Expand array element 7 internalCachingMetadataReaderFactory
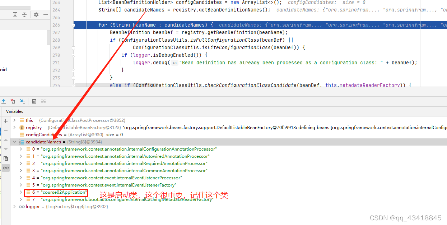447x225 pixels. (x=21, y=199)
